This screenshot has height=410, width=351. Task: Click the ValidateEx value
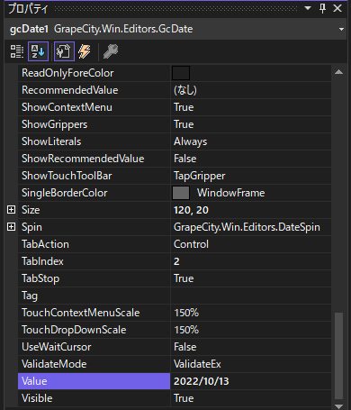tap(197, 364)
